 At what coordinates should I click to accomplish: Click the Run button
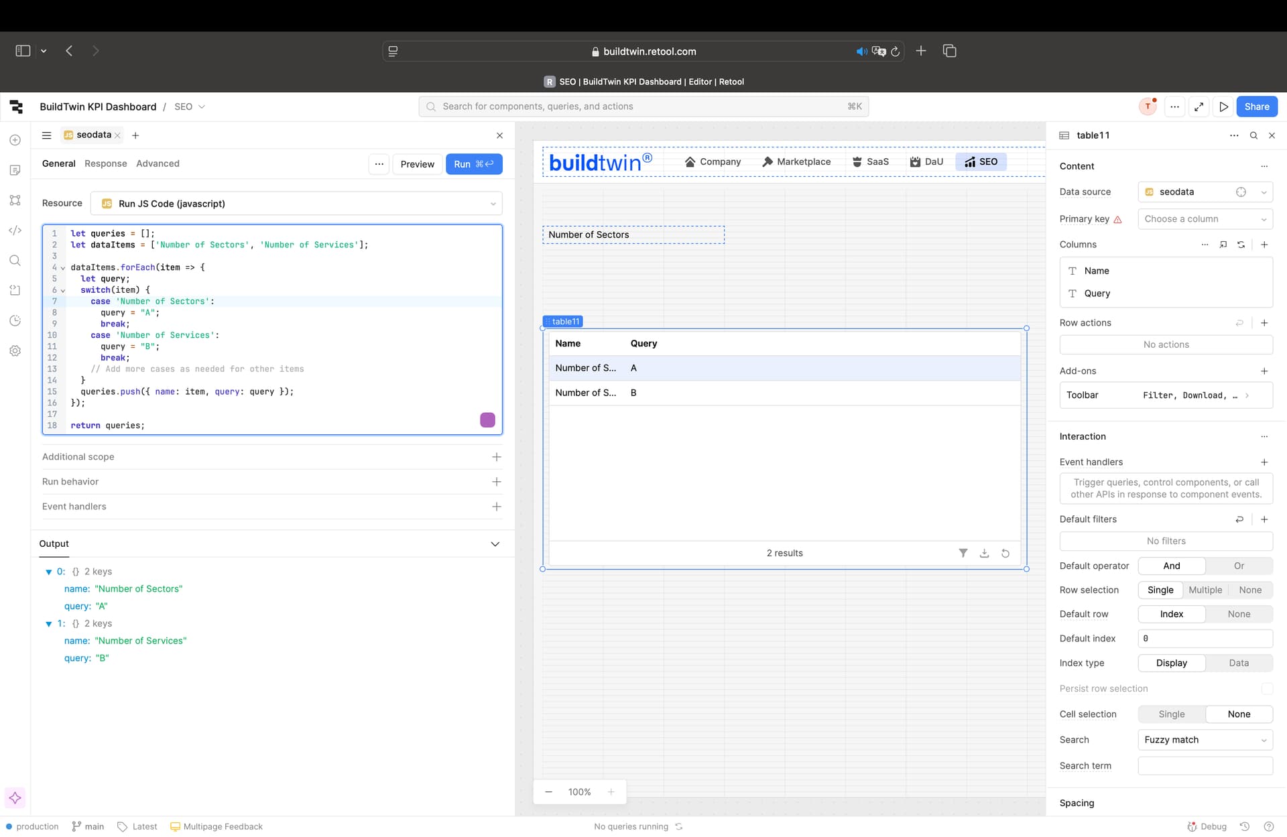474,164
